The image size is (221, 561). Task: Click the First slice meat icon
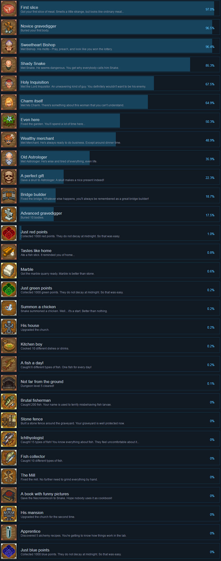(x=9, y=9)
